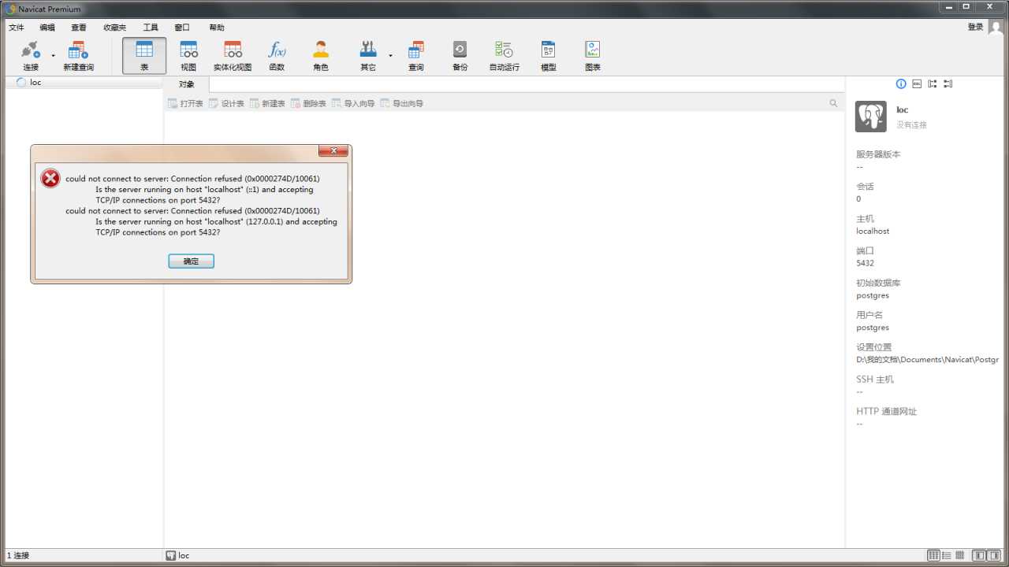The image size is (1009, 567).
Task: Click 确定 in the error dialog
Action: [x=191, y=261]
